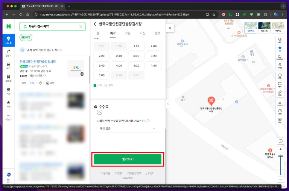Clear the search field with the X icon

[x=81, y=27]
